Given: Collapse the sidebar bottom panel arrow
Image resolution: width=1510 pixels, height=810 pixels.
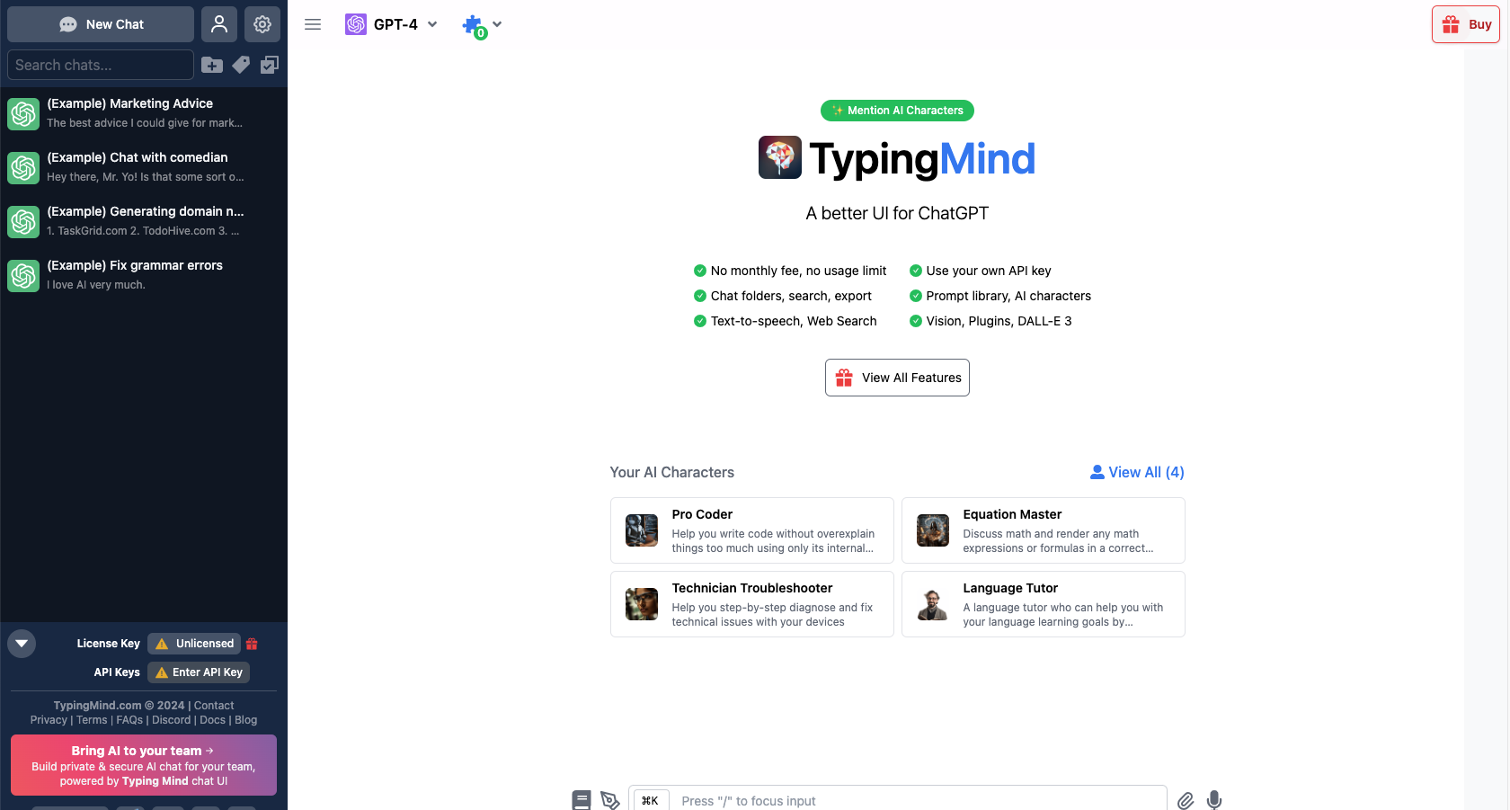Looking at the screenshot, I should (22, 644).
